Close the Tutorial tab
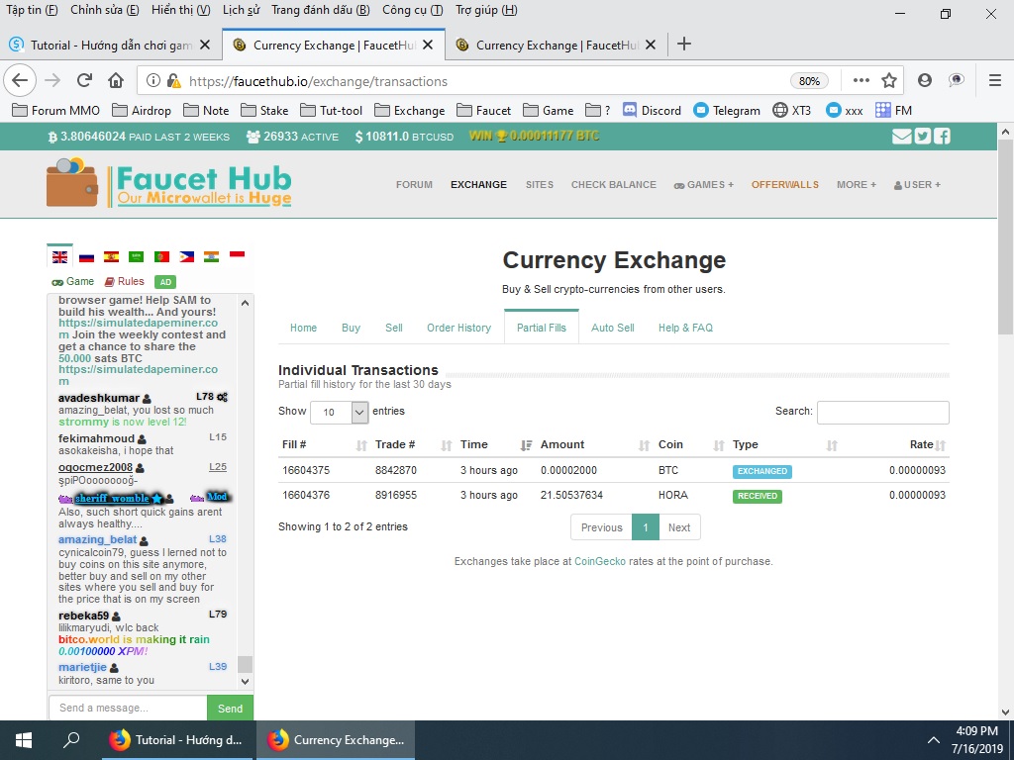1014x760 pixels. click(205, 45)
